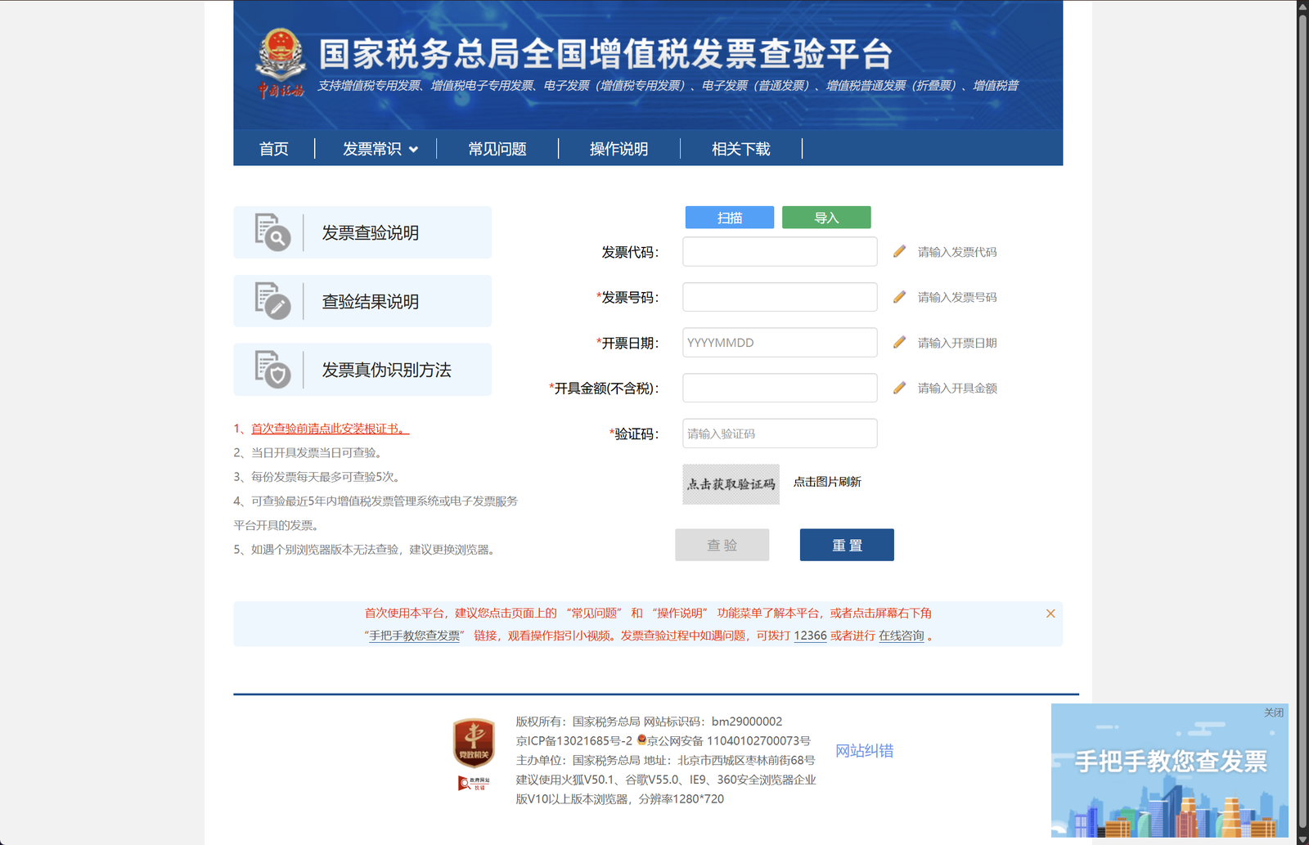Close the red notice banner with X
The image size is (1309, 845).
(x=1050, y=614)
